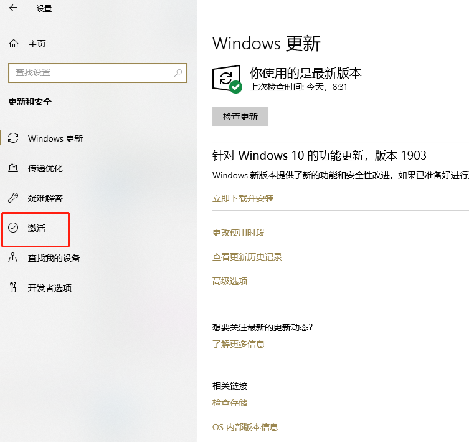Open 检查存储 link

230,403
